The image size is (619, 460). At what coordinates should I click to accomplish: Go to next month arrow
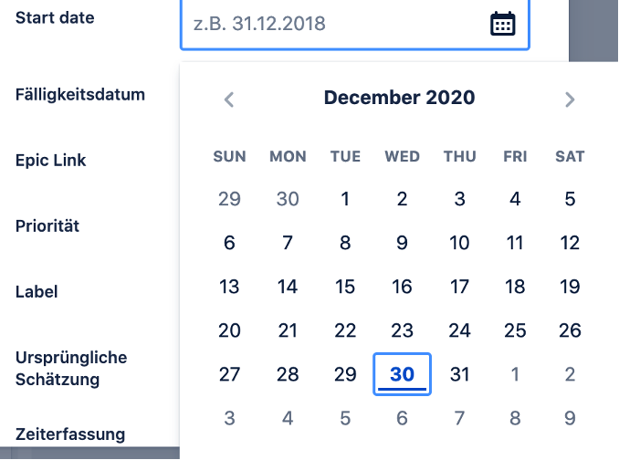(x=570, y=99)
